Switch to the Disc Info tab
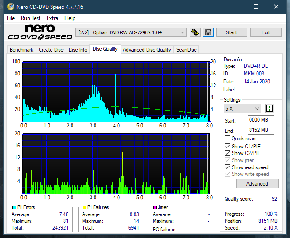Viewport: 290px width, 238px height. pos(78,50)
